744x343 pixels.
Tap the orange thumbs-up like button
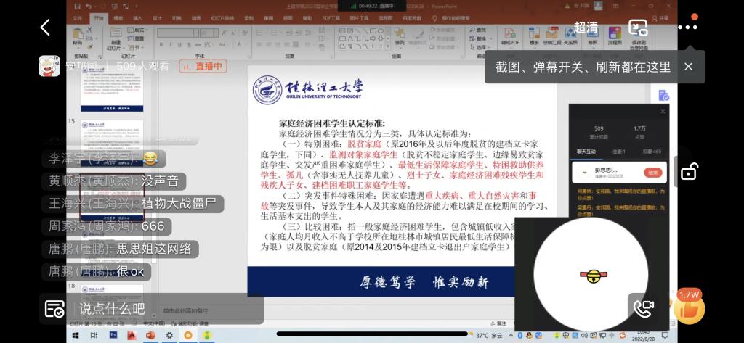688,308
